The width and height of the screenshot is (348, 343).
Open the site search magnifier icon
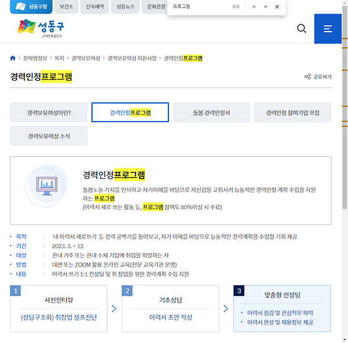point(301,29)
